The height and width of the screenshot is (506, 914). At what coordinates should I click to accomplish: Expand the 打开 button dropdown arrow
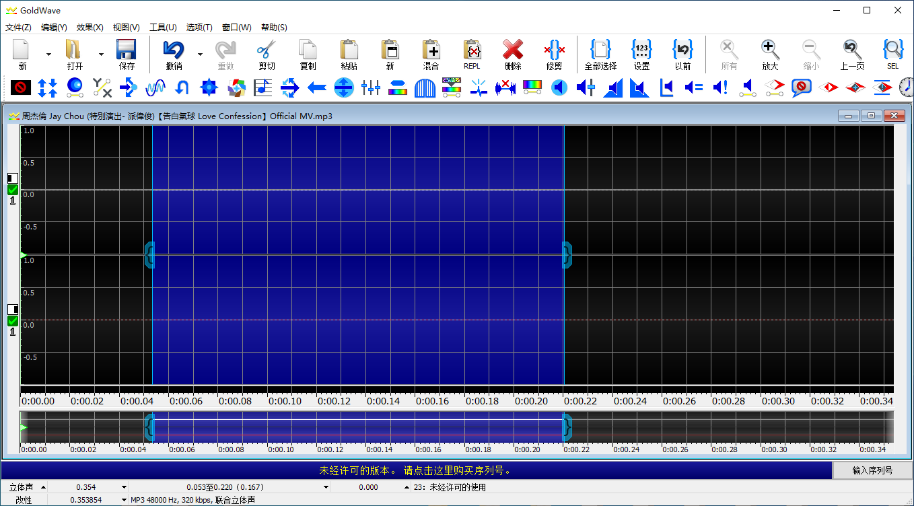pos(101,55)
